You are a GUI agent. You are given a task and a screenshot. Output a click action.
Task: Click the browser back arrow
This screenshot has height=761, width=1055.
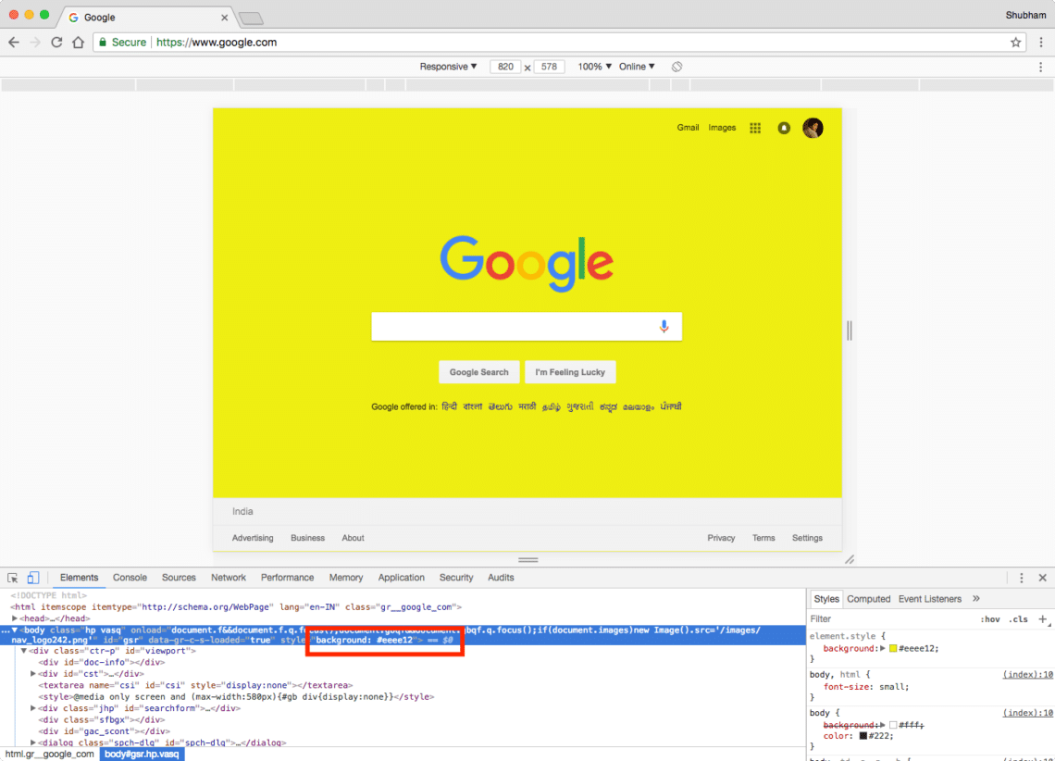pos(14,43)
